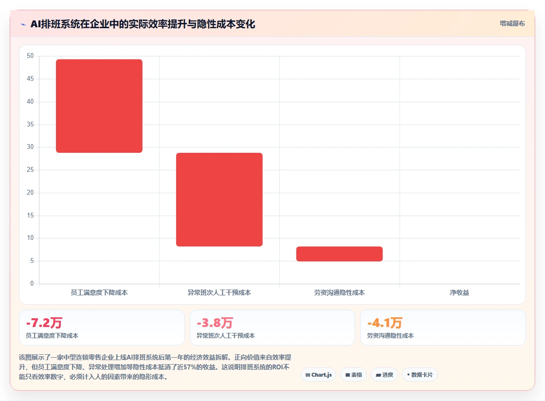Image resolution: width=545 pixels, height=401 pixels.
Task: Click the -3.8万 data card
Action: 272,328
